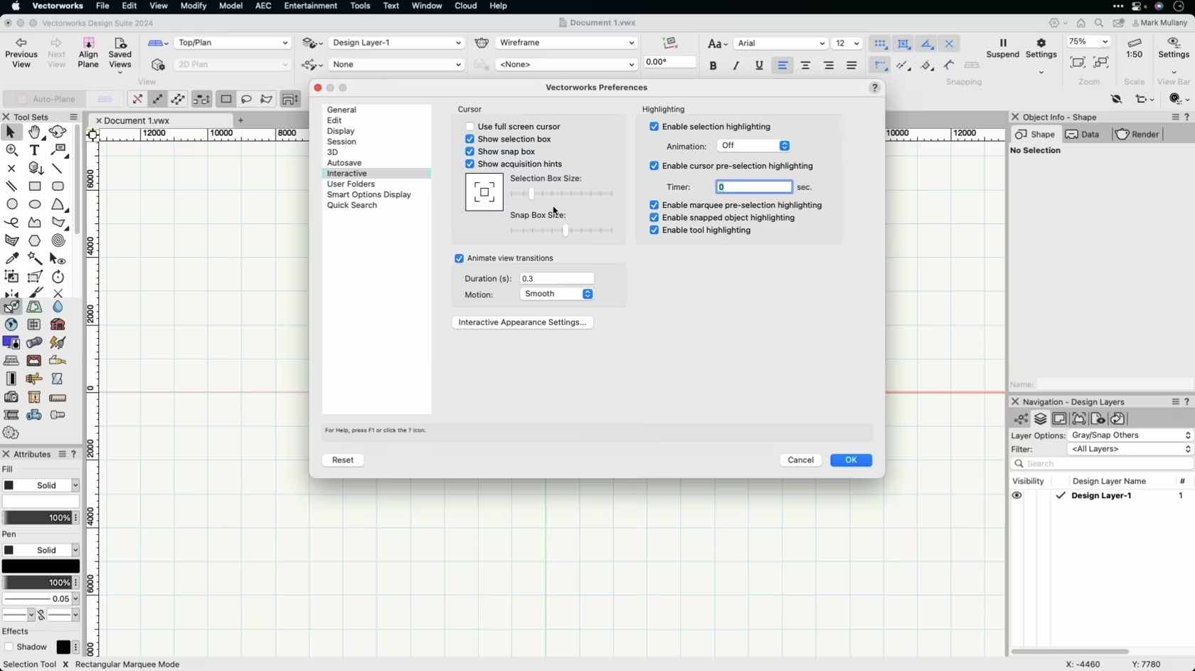
Task: Open the Animation dropdown set to Off
Action: pos(754,146)
